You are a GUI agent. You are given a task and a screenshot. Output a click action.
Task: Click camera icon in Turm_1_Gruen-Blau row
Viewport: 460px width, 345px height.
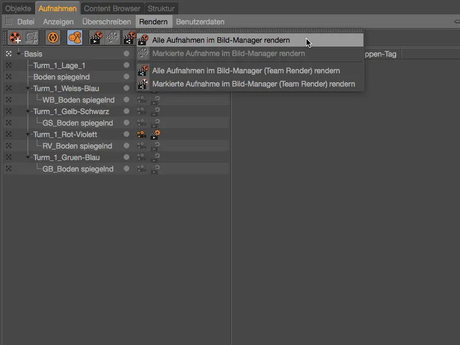[x=141, y=157]
